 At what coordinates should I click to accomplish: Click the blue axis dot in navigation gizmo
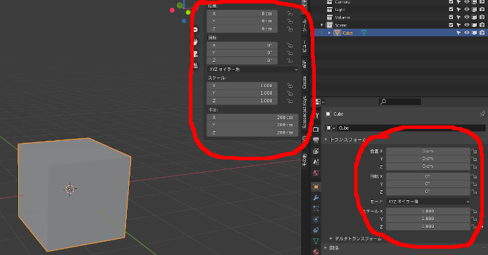(x=184, y=21)
